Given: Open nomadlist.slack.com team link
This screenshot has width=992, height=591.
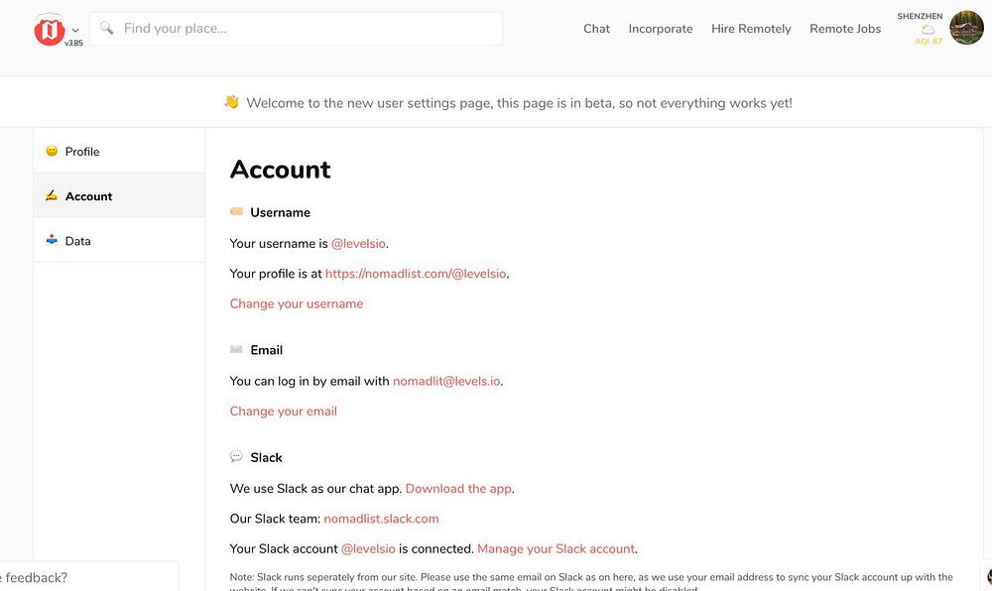Looking at the screenshot, I should click(382, 519).
